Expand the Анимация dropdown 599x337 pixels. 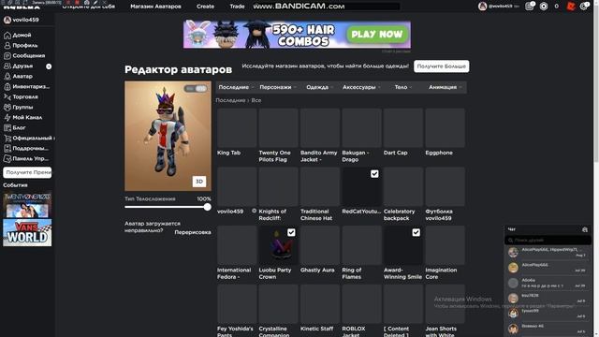pos(446,87)
